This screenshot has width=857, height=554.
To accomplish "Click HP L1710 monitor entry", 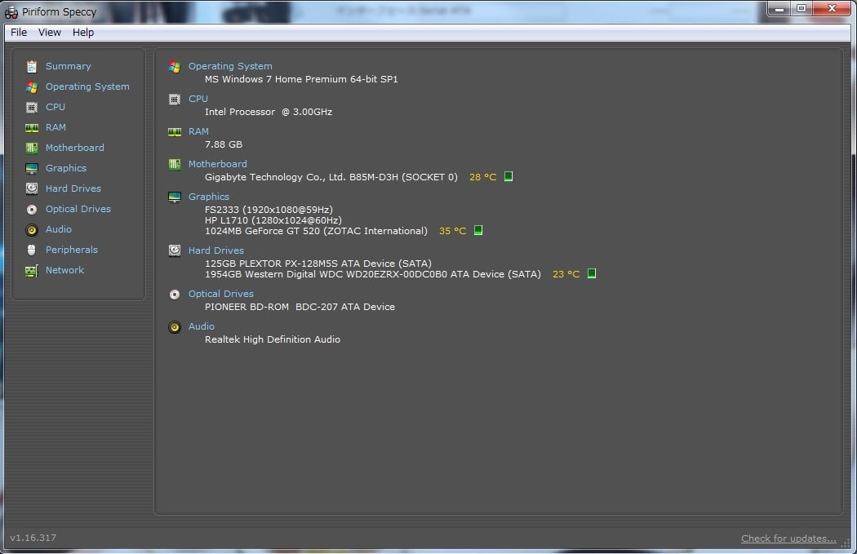I will [273, 220].
